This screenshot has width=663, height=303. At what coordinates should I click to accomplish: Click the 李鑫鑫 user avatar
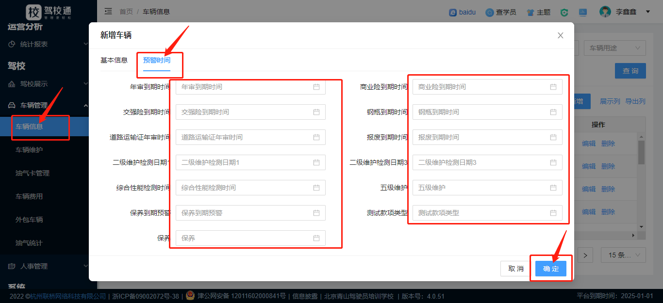(x=605, y=12)
